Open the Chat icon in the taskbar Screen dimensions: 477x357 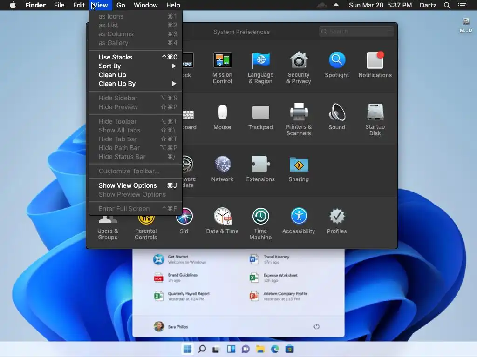(246, 349)
